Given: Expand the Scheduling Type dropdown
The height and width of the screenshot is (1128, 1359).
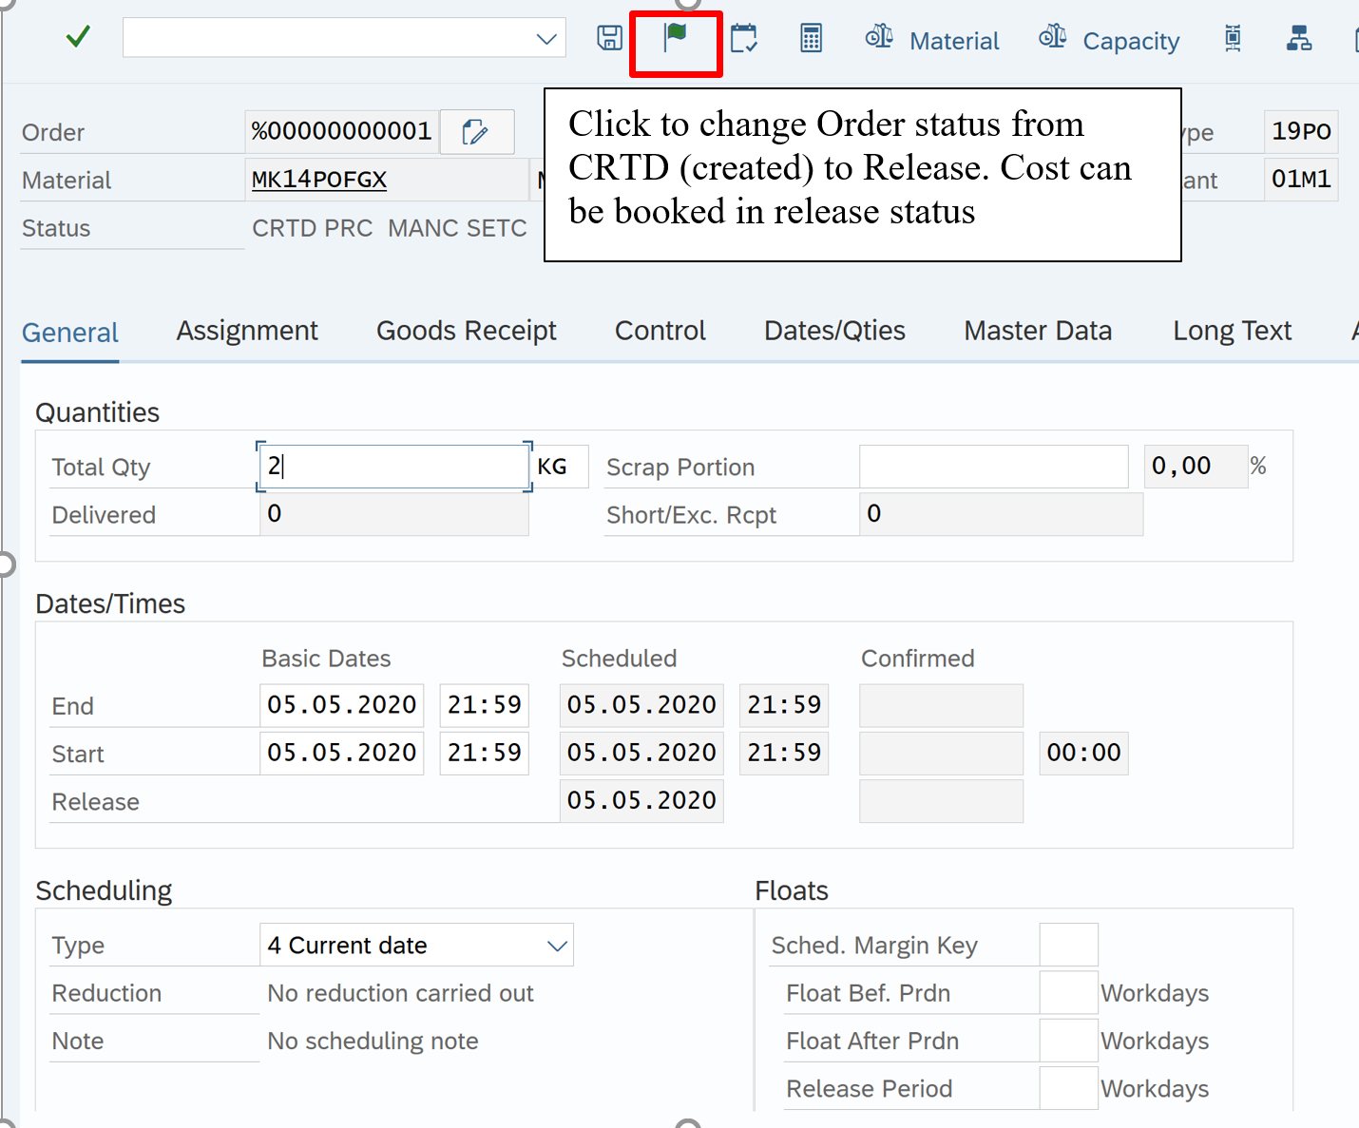Looking at the screenshot, I should 557,946.
